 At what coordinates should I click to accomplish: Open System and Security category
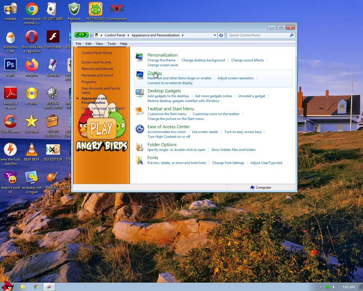96,62
